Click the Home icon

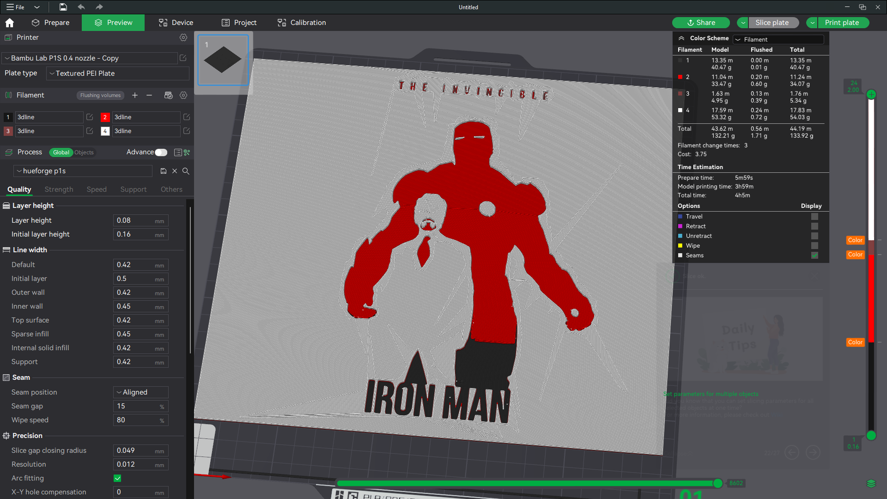click(10, 23)
